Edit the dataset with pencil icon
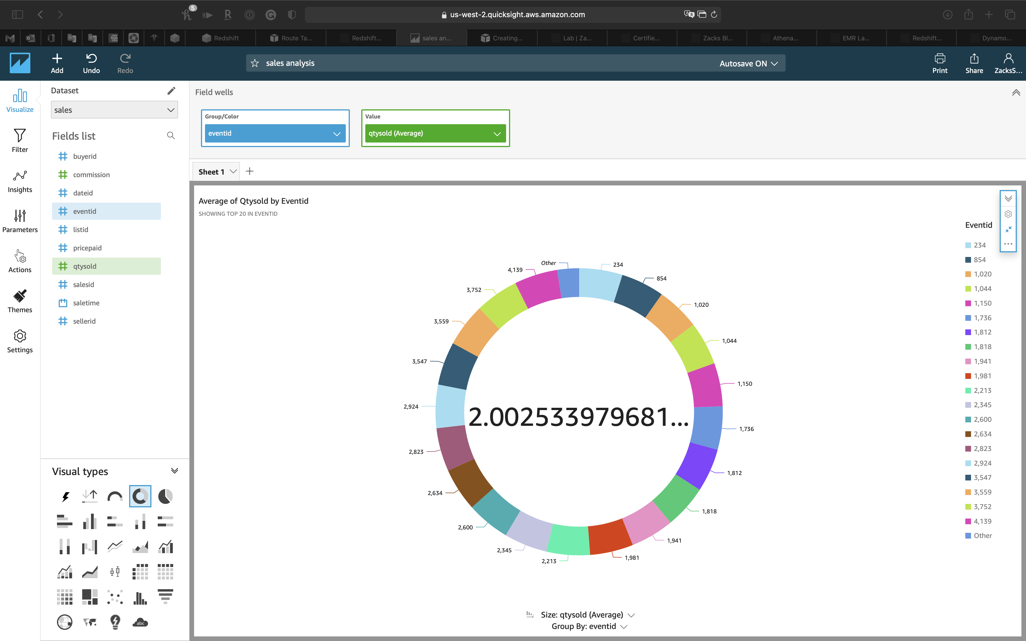1026x641 pixels. pyautogui.click(x=171, y=91)
